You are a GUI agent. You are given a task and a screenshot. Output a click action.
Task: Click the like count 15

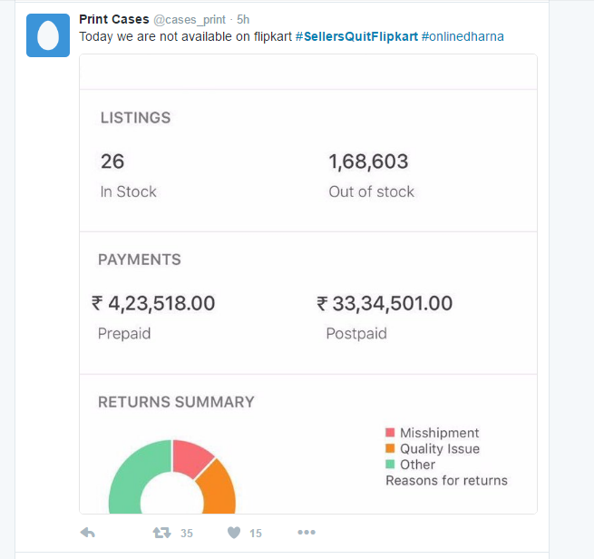(256, 534)
